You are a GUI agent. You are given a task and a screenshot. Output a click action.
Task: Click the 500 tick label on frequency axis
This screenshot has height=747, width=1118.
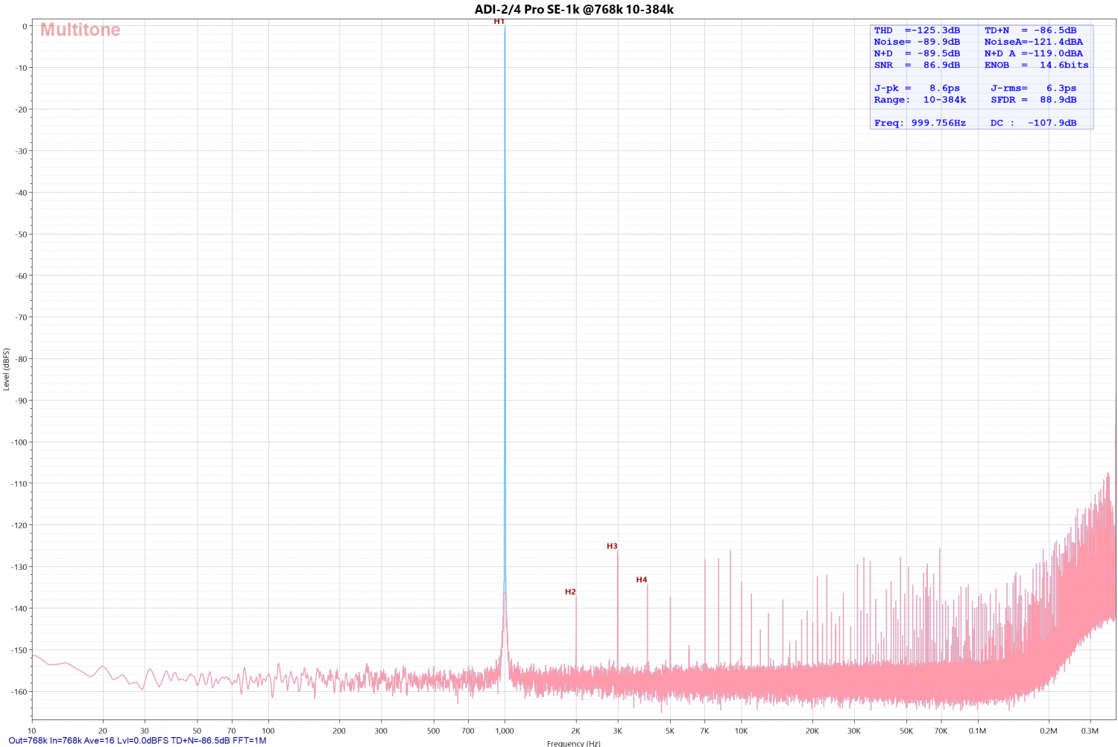click(433, 731)
